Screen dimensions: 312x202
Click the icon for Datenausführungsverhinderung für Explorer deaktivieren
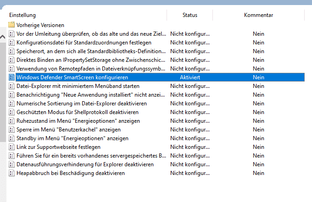12,164
